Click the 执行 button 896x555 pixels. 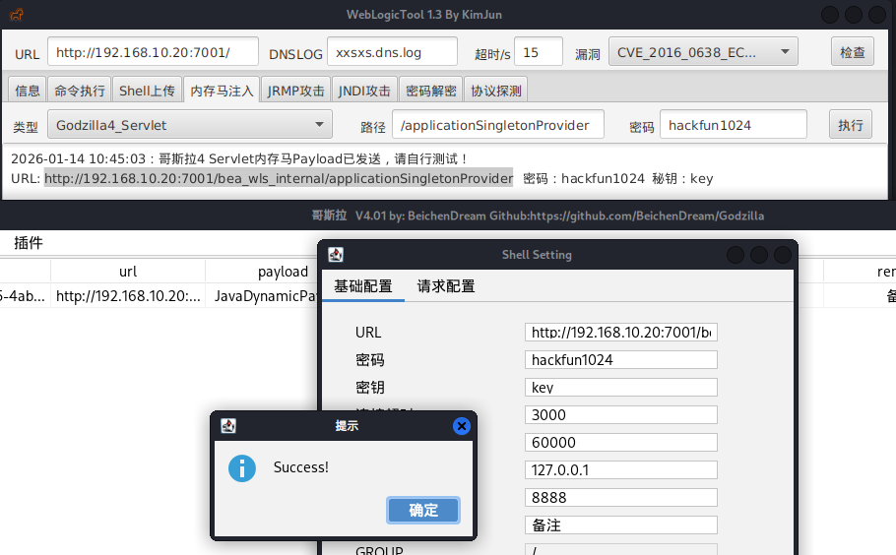(850, 125)
